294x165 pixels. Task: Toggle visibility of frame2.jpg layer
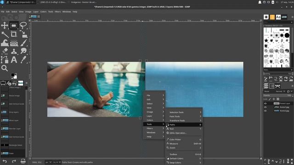(266, 111)
